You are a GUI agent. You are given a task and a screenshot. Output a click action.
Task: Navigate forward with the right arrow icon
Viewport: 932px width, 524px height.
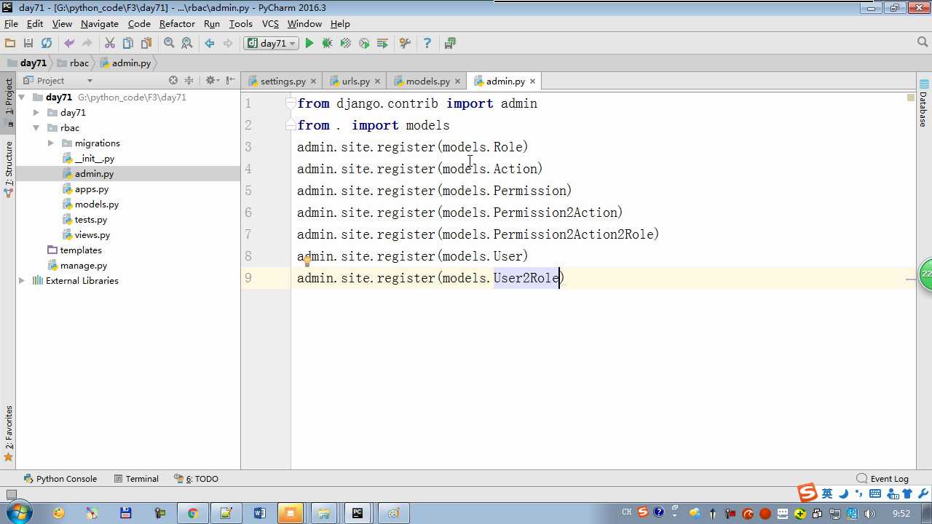pyautogui.click(x=228, y=44)
